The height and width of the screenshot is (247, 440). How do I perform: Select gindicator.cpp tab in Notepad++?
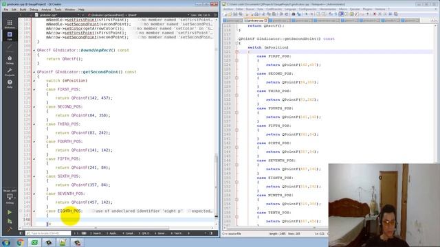click(x=255, y=21)
